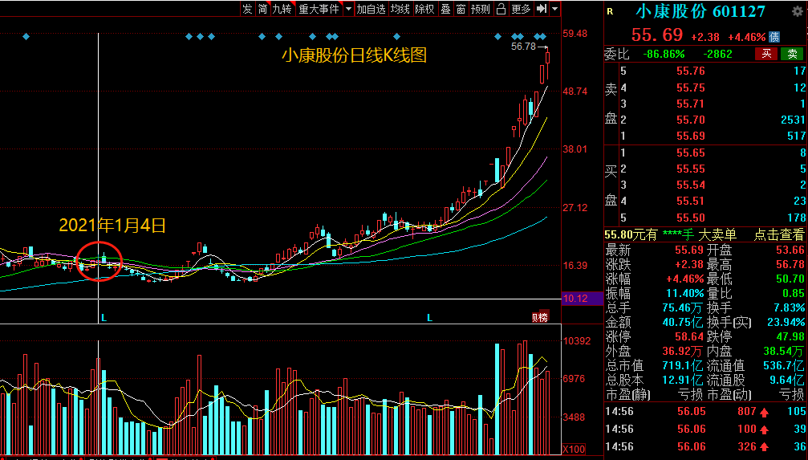This screenshot has height=460, width=808.
Task: Select sell level 2 price 55.70
Action: click(x=691, y=120)
